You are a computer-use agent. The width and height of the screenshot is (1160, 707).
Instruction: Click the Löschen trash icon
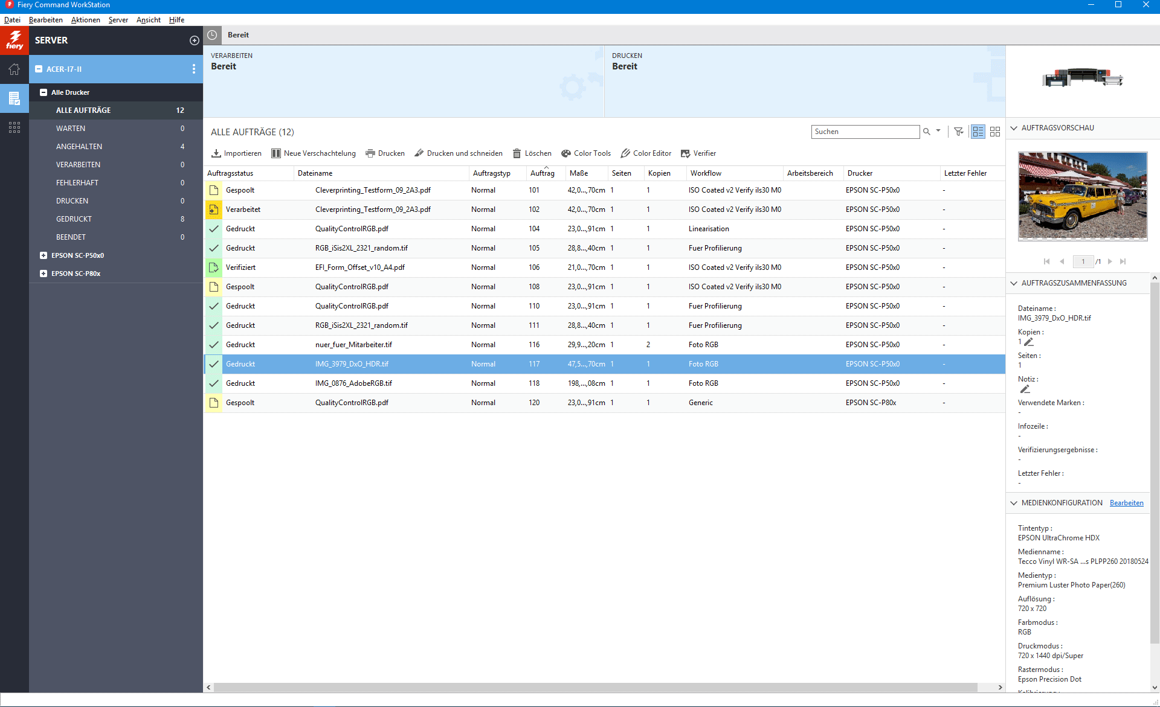pos(517,153)
